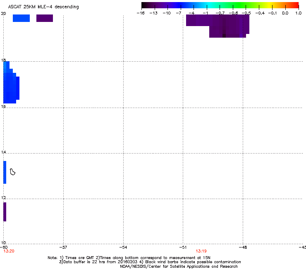Click the -57 longitude axis label
This screenshot has width=306, height=269.
pyautogui.click(x=63, y=247)
